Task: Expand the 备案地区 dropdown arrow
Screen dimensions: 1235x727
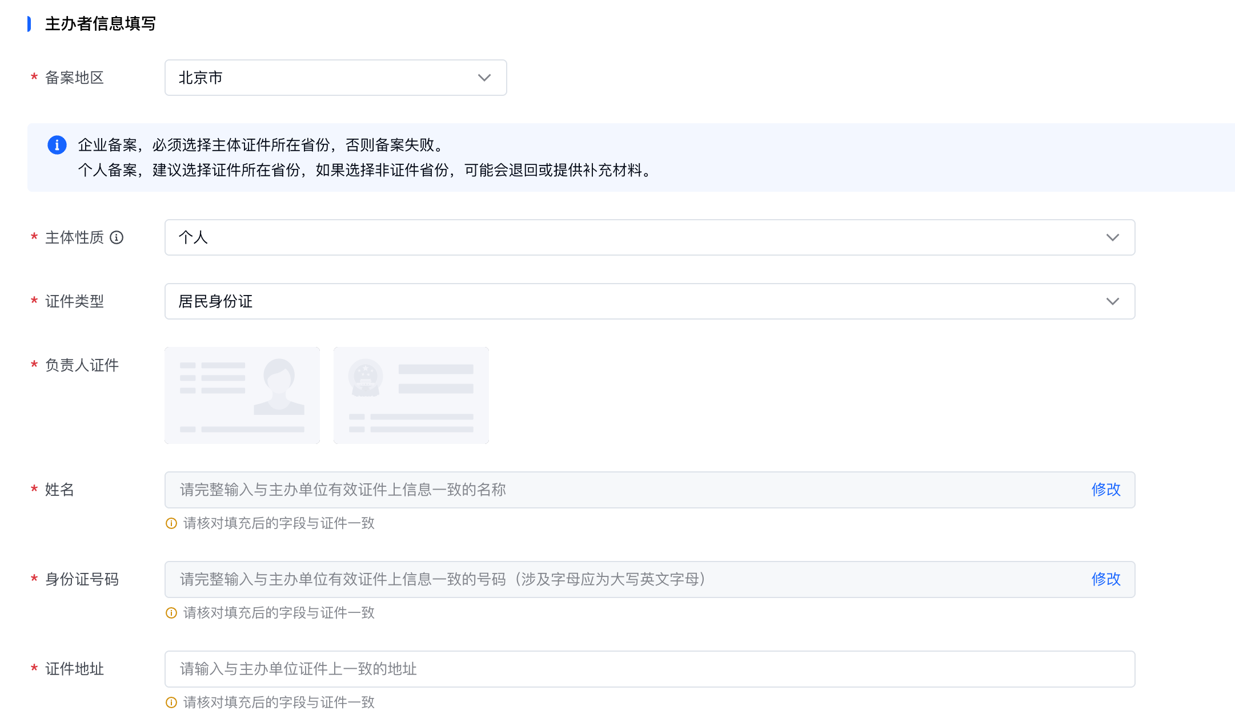Action: click(x=484, y=78)
